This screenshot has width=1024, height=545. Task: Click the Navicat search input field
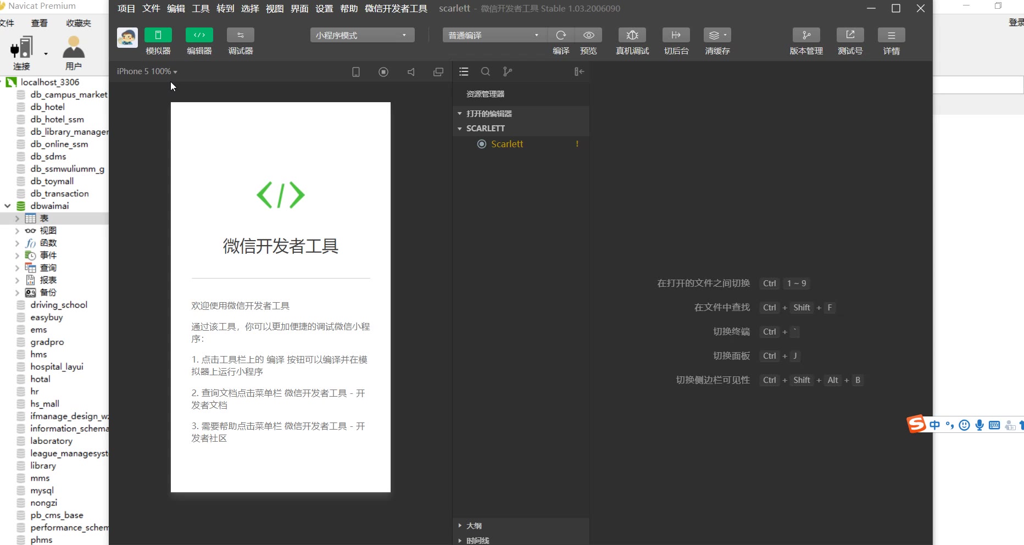coord(978,85)
